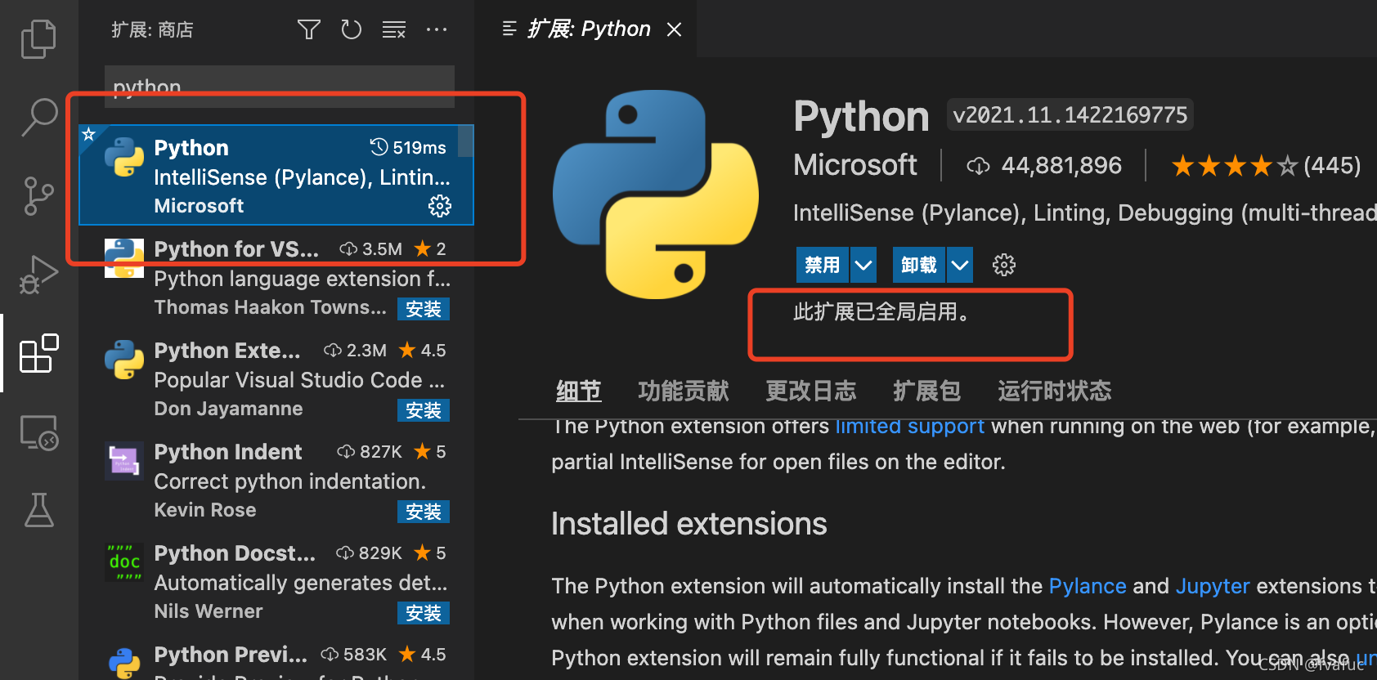Switch to the 细节 details tab
The width and height of the screenshot is (1377, 680).
coord(579,391)
